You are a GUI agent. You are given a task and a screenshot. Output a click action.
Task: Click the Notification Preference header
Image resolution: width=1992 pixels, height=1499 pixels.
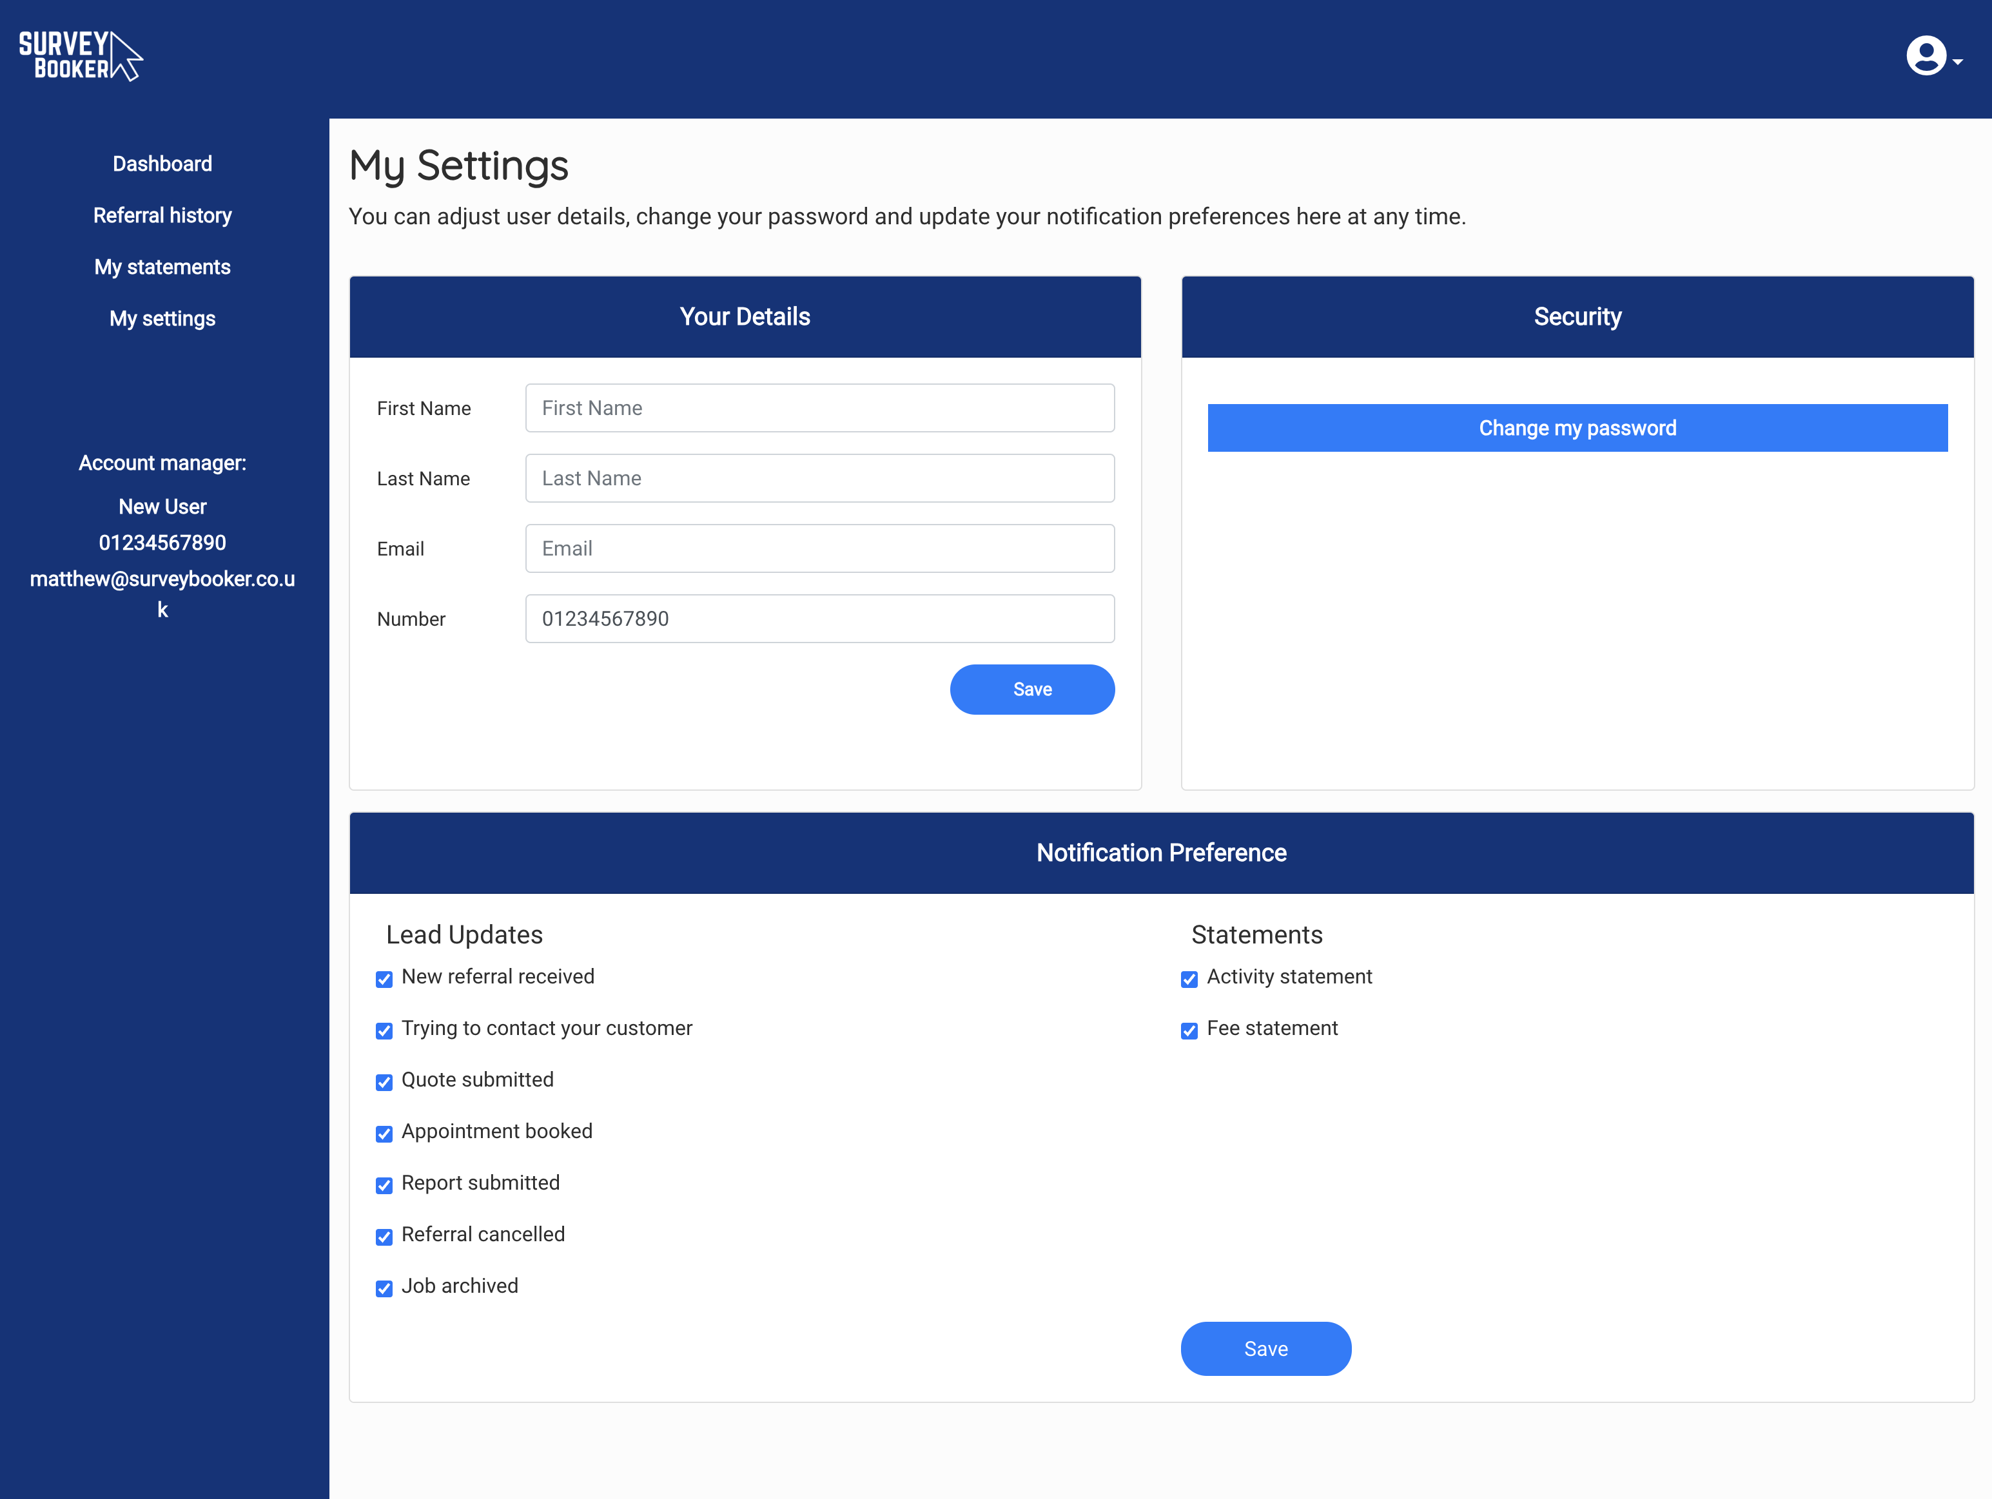pyautogui.click(x=1161, y=853)
